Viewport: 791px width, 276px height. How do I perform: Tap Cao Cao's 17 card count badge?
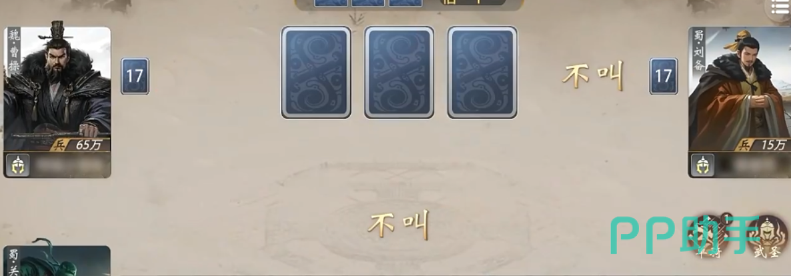point(135,76)
